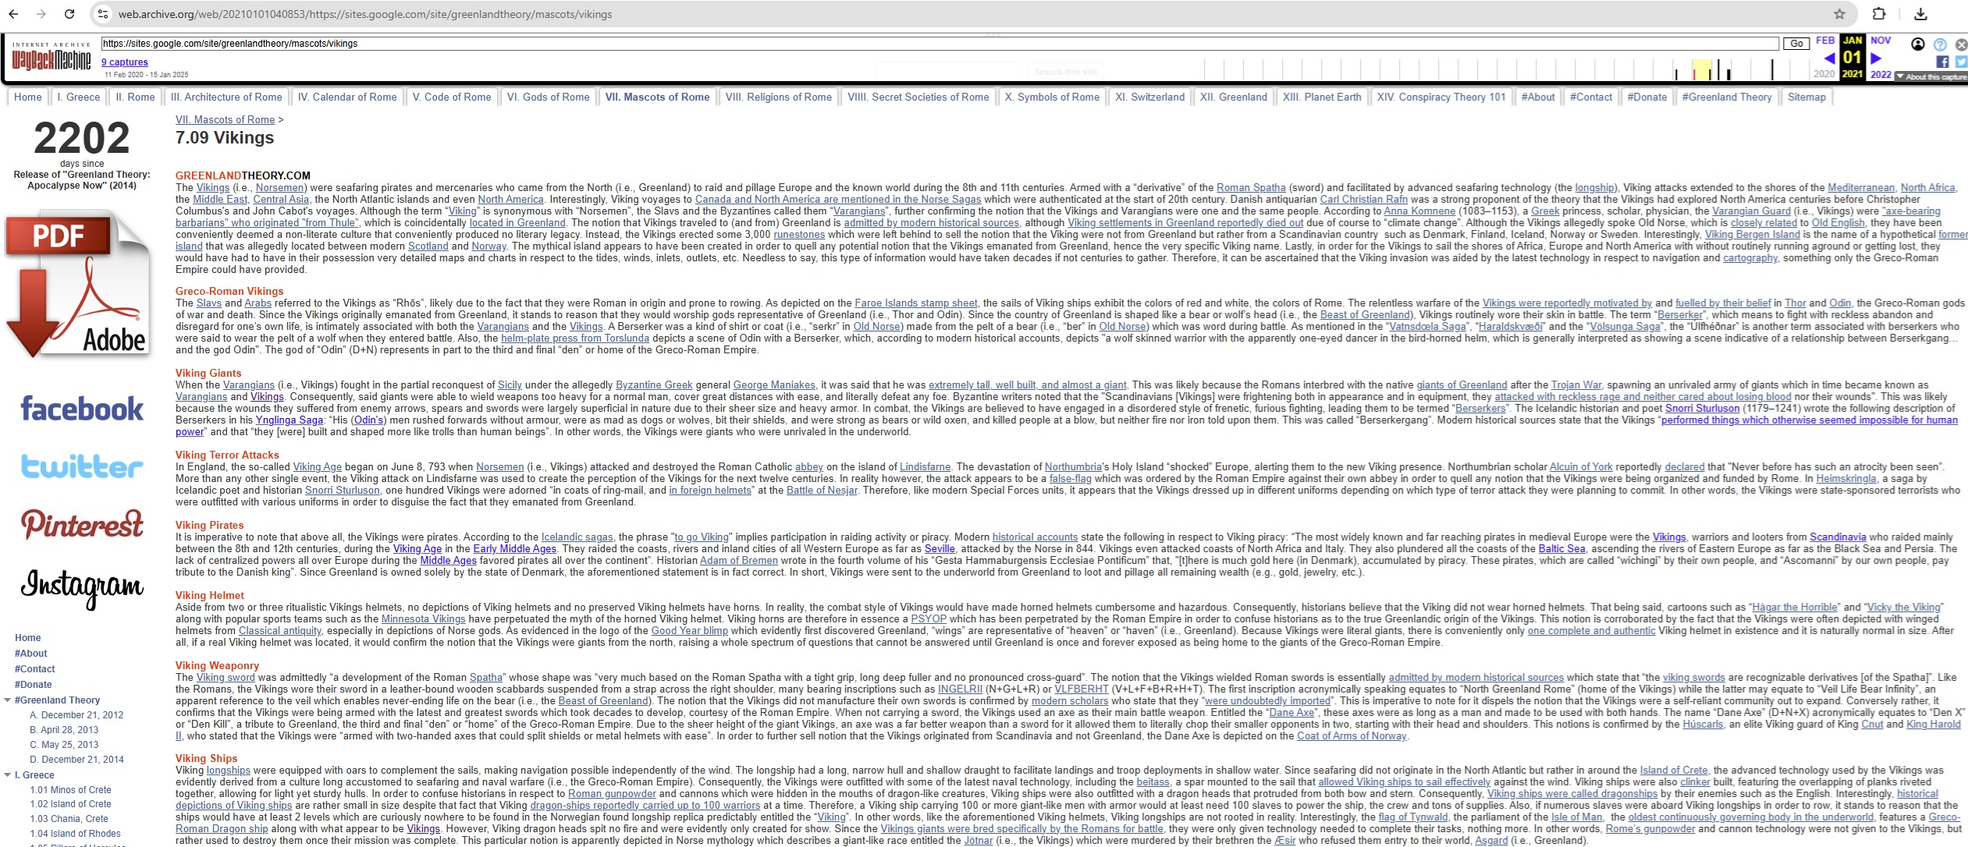This screenshot has width=1968, height=847.
Task: Share the capture via the toolbar Facebook icon
Action: (x=1942, y=62)
